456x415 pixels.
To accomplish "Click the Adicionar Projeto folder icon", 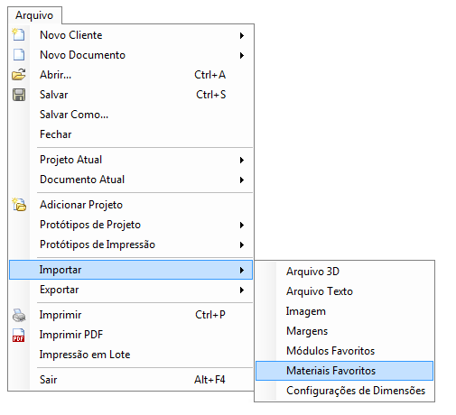I will click(x=19, y=205).
